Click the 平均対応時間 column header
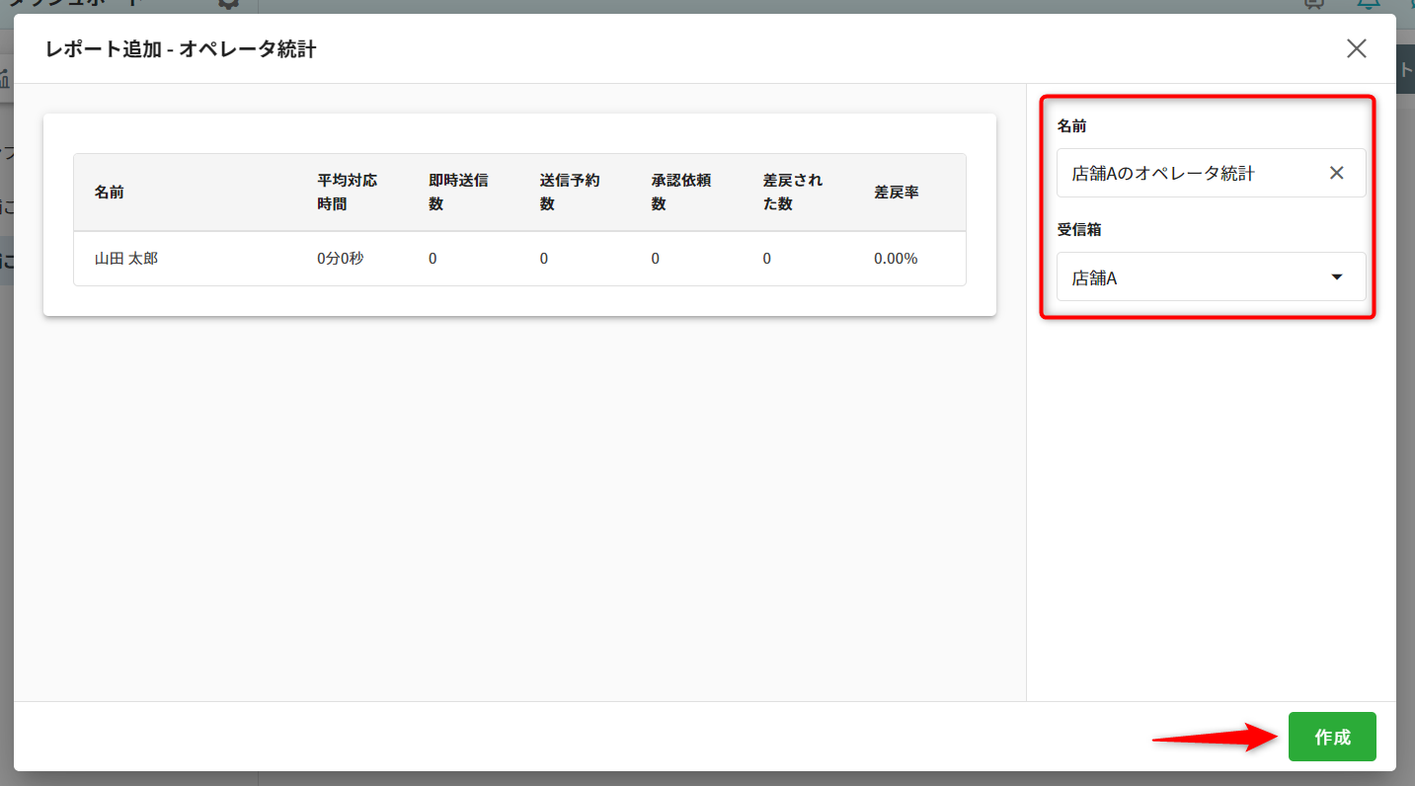 click(347, 193)
